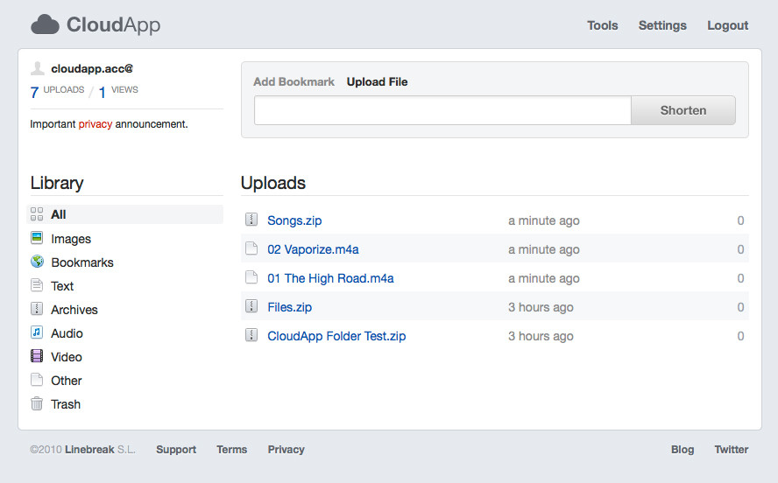This screenshot has width=778, height=483.
Task: Click the file icon beside 01 The High Road.m4a
Action: pyautogui.click(x=251, y=276)
